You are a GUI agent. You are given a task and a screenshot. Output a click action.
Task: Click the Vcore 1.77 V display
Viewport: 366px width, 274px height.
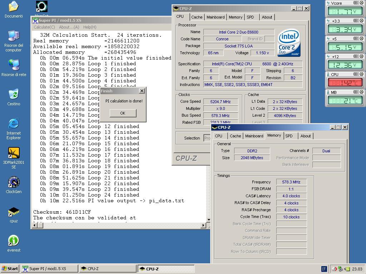click(345, 11)
